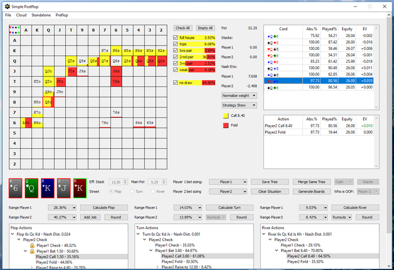Toggle the two pair checkbox
The height and width of the screenshot is (270, 394).
pos(176,51)
